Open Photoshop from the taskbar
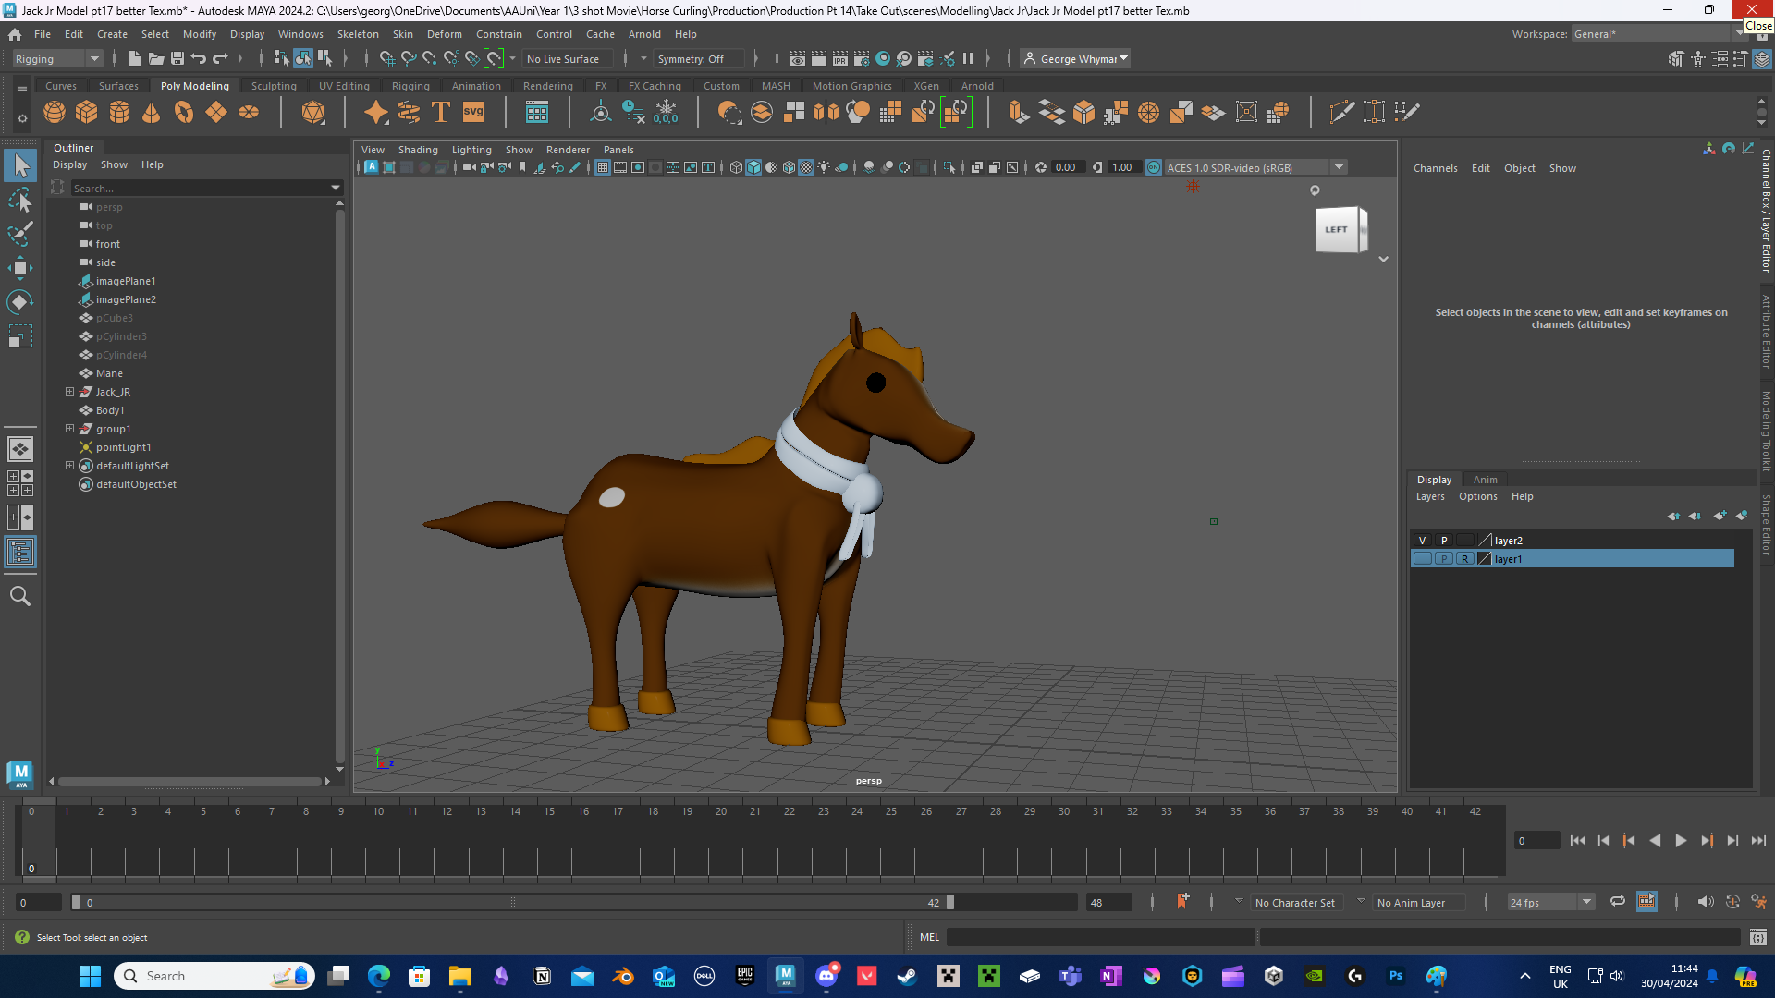Image resolution: width=1775 pixels, height=998 pixels. click(x=1396, y=976)
